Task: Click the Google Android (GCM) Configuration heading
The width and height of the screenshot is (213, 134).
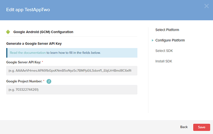Action: coord(43,32)
